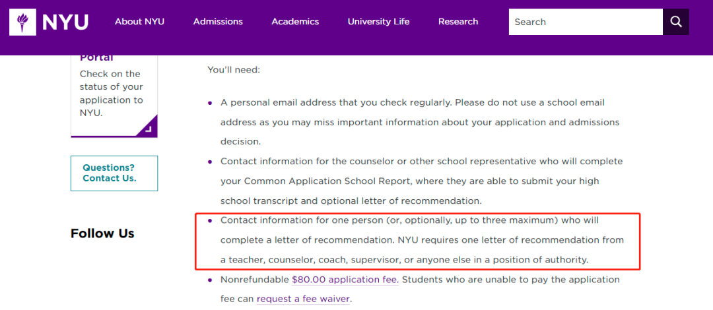Click the Portal heading in sidebar card

(x=96, y=58)
